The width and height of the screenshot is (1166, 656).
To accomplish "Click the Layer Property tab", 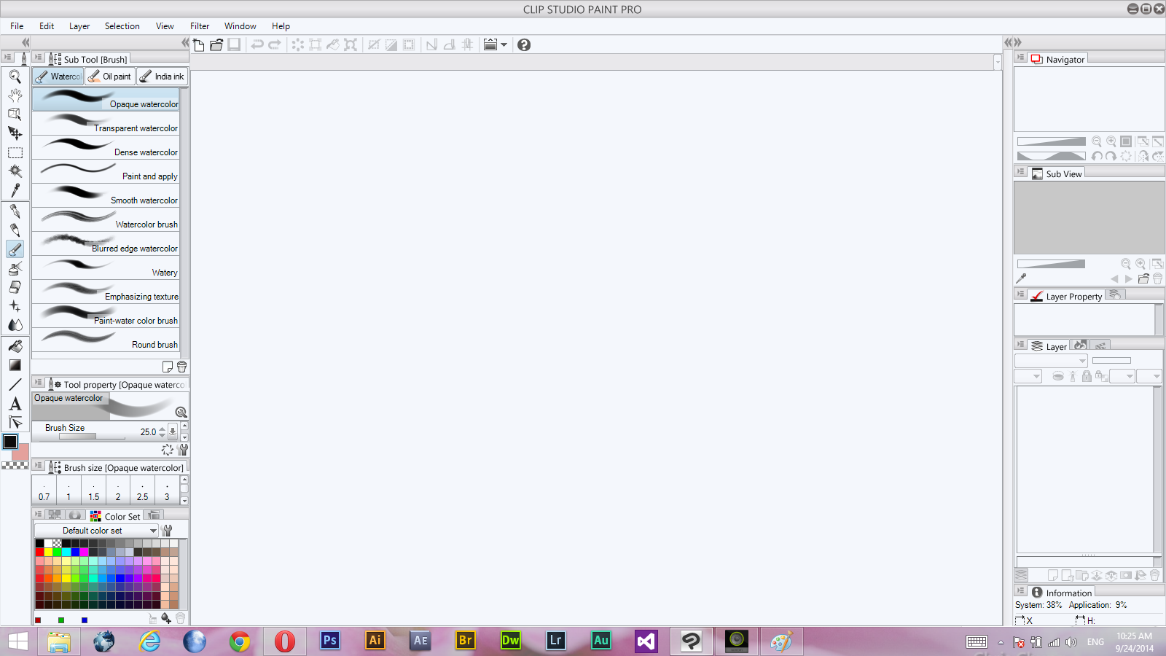I will (x=1067, y=296).
